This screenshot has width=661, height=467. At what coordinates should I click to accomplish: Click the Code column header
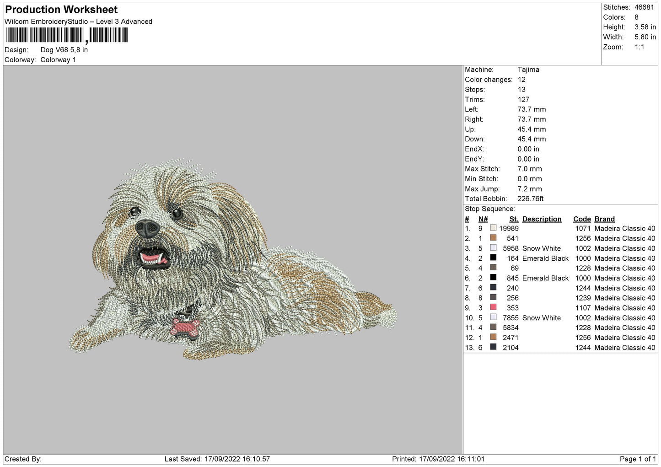coord(582,219)
